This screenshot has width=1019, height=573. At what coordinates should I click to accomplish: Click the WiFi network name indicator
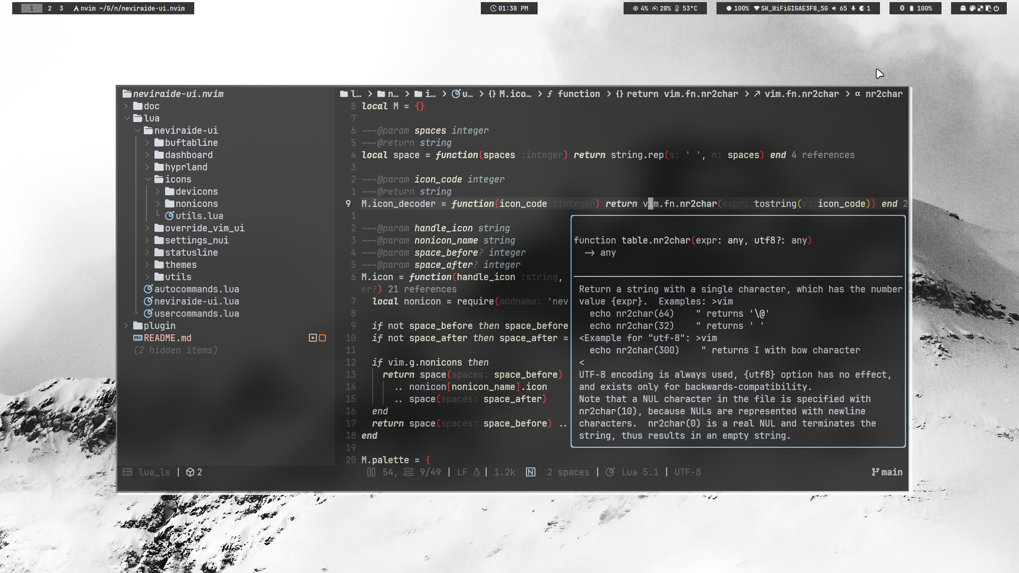[x=794, y=8]
